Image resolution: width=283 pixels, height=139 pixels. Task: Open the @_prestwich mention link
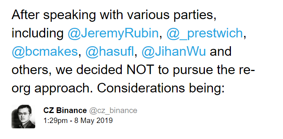(204, 34)
